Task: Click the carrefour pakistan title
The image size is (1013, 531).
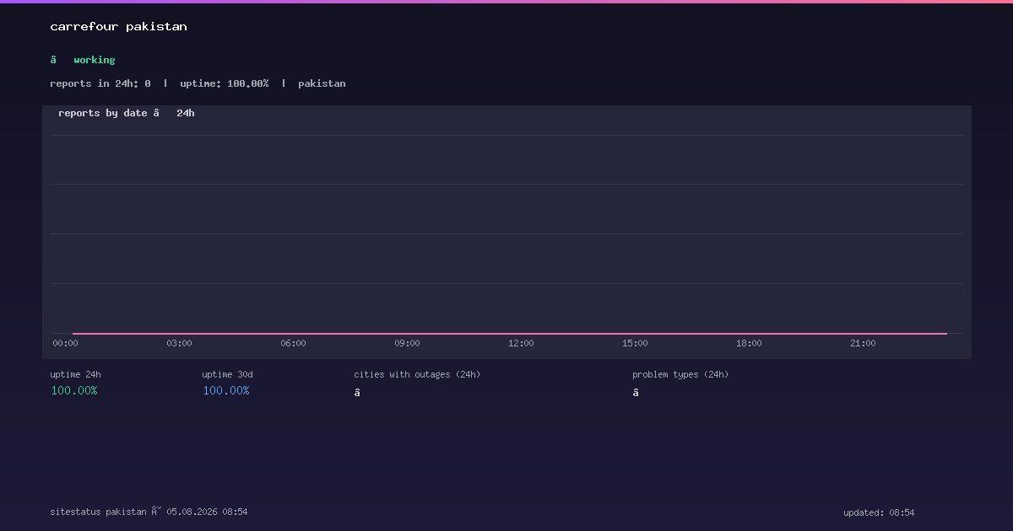Action: coord(118,27)
